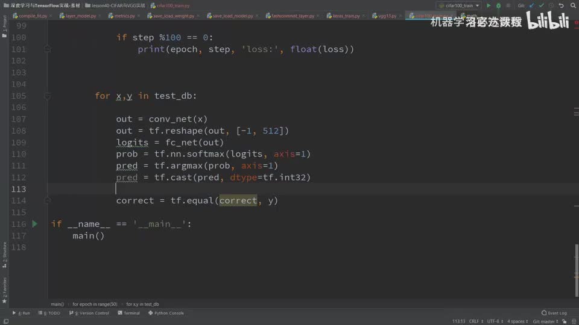Click 'main()' call on line 117
This screenshot has width=579, height=325.
click(89, 235)
